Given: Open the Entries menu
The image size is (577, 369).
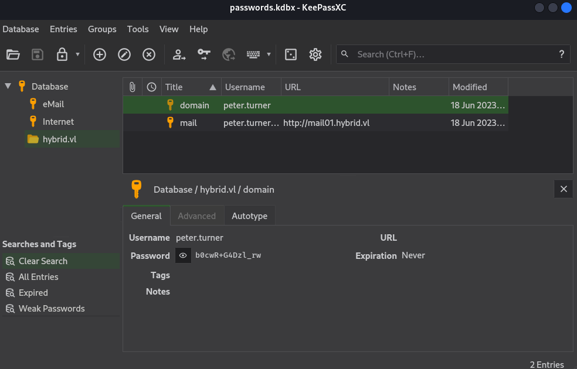Looking at the screenshot, I should (x=63, y=29).
